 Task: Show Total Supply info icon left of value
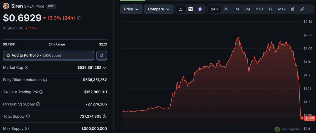28,116
